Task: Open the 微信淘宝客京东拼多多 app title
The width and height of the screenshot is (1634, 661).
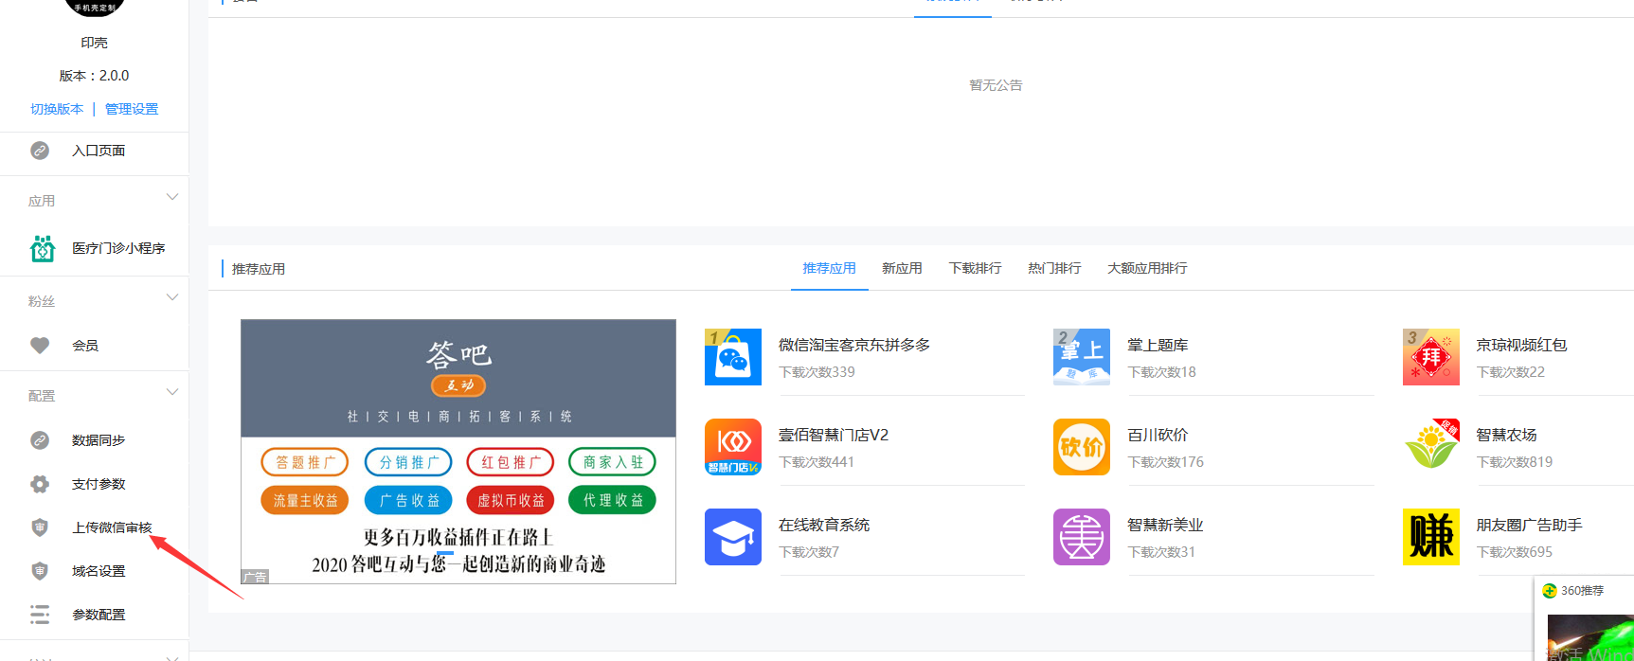Action: pyautogui.click(x=854, y=345)
